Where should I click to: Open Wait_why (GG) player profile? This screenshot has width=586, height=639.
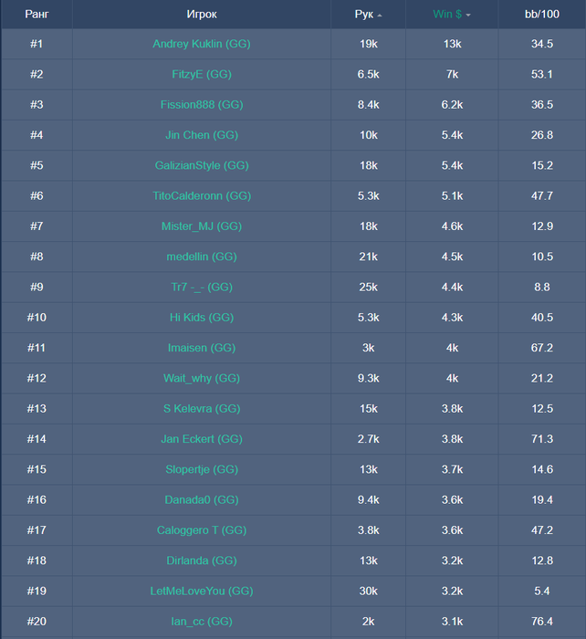click(x=202, y=378)
